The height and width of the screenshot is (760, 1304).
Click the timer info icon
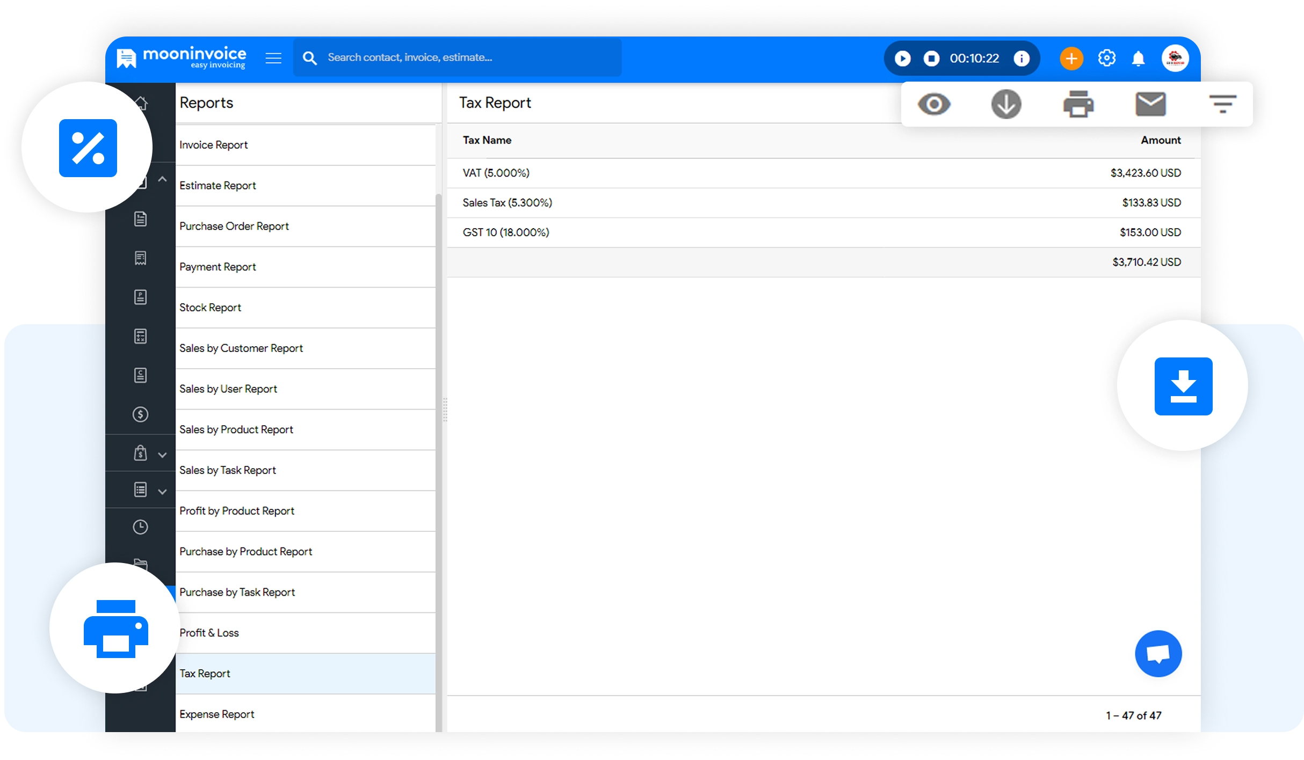1021,59
